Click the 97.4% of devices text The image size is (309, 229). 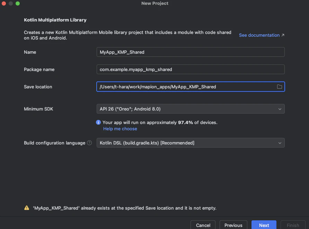(x=198, y=122)
